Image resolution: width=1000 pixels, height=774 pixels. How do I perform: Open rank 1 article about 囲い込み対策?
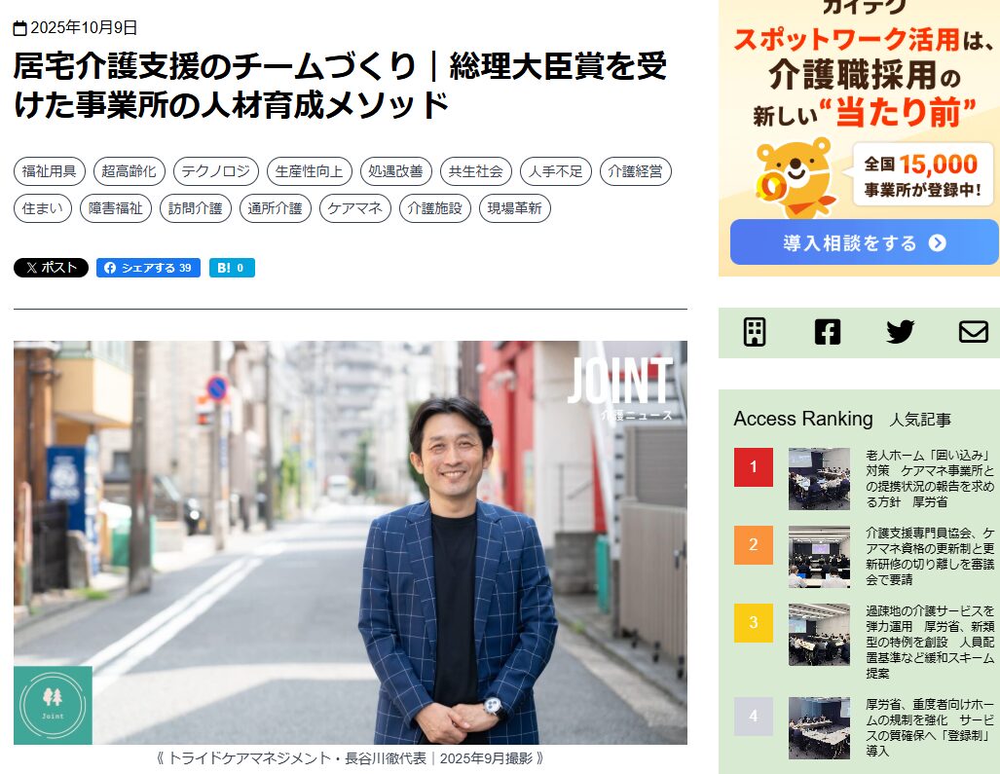click(929, 479)
